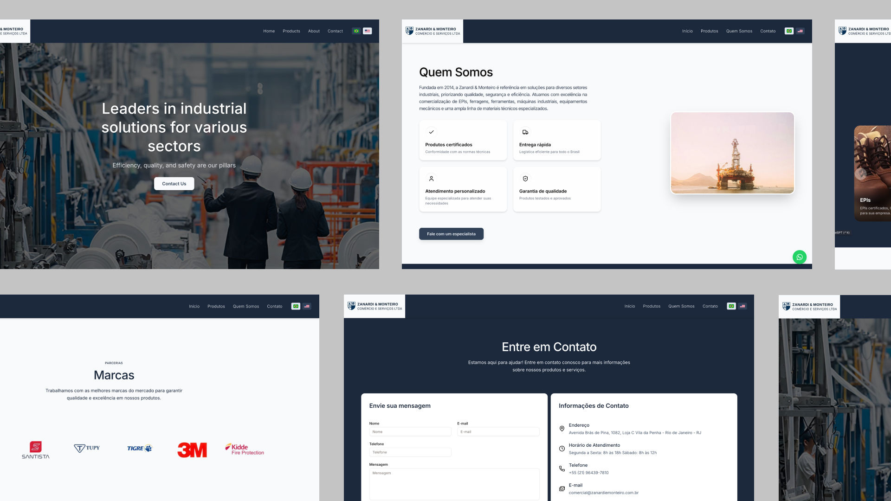Viewport: 891px width, 501px height.
Task: Click the Kidde Fire Protection logo
Action: [x=245, y=449]
